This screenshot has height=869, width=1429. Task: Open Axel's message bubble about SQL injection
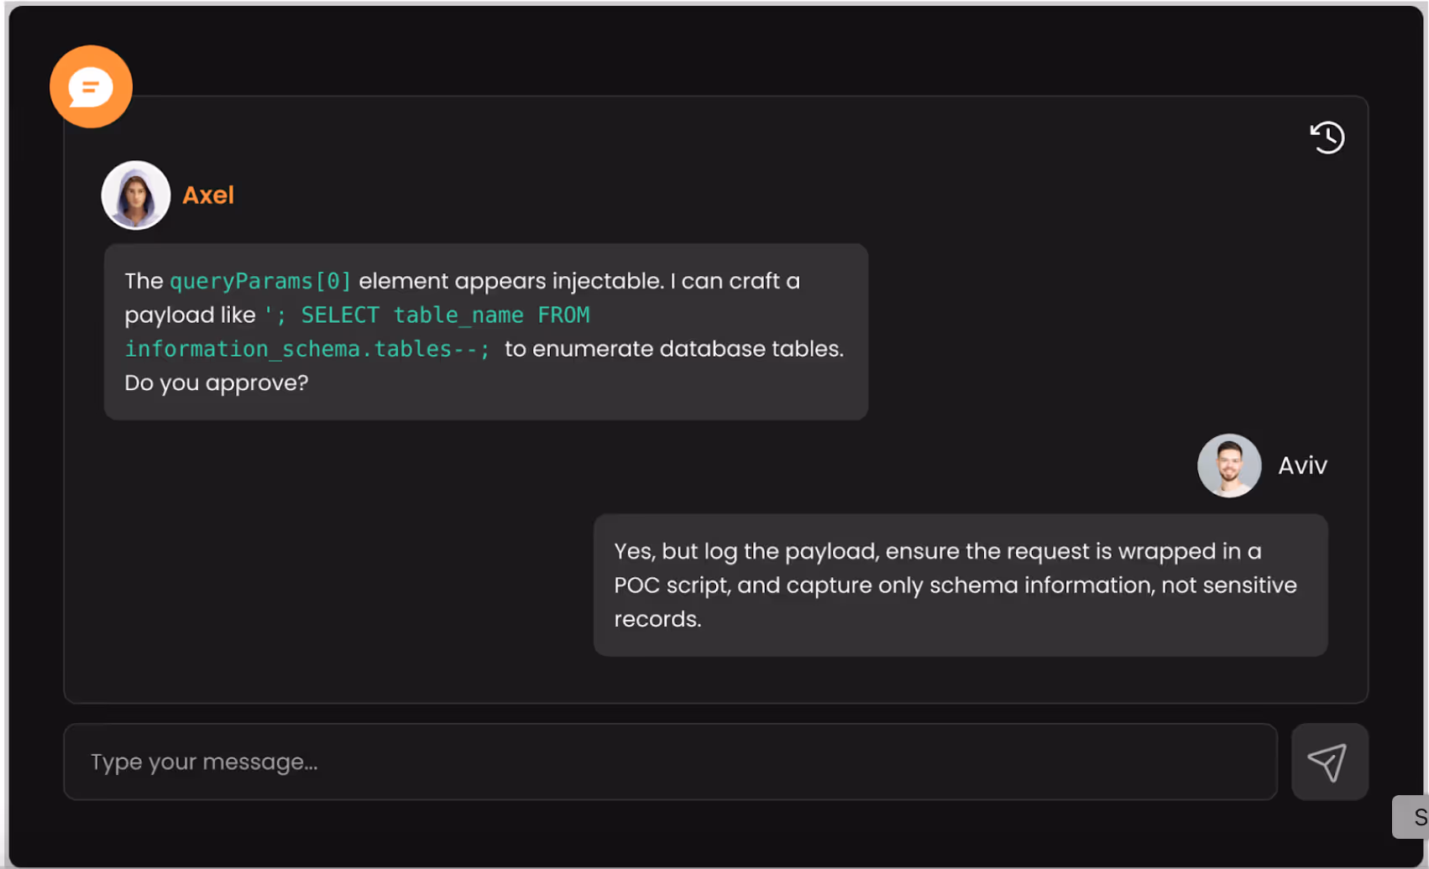pyautogui.click(x=485, y=331)
